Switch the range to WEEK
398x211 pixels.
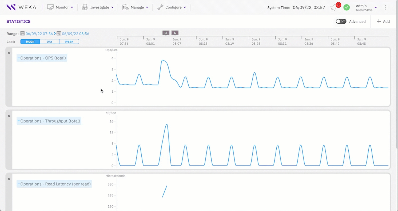69,42
